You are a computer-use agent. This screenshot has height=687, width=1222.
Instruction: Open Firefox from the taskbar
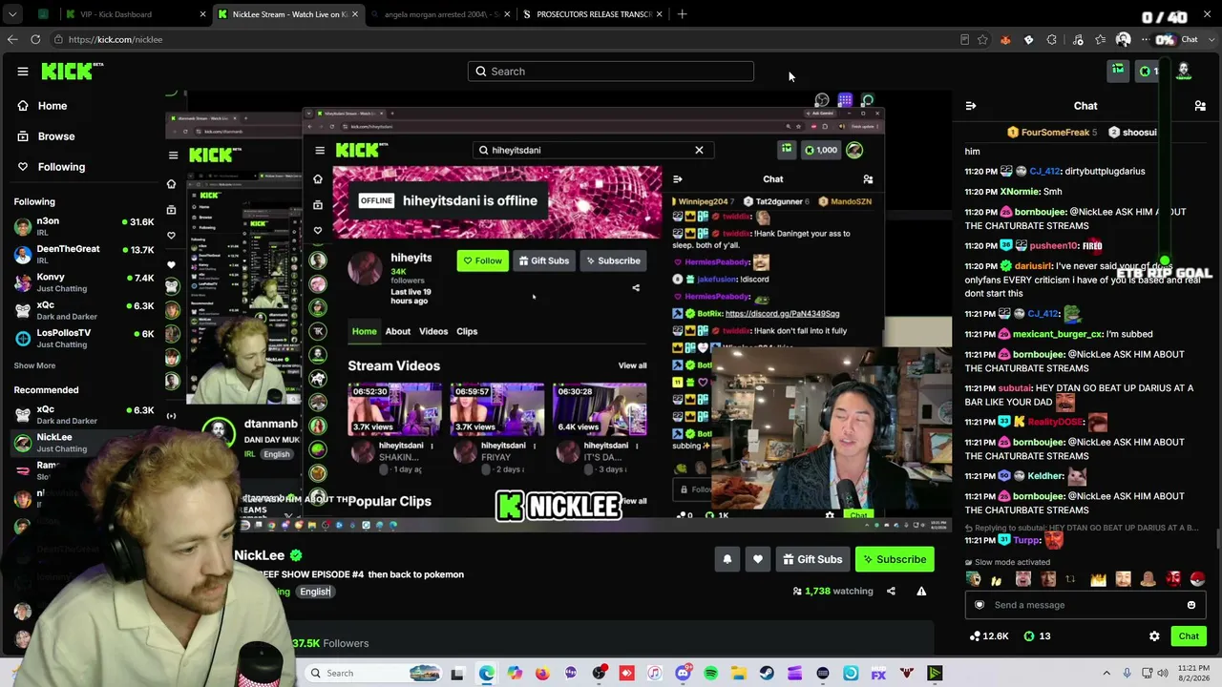click(x=542, y=674)
